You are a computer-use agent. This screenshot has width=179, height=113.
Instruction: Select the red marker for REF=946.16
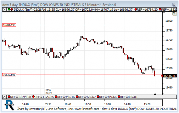click(x=56, y=97)
